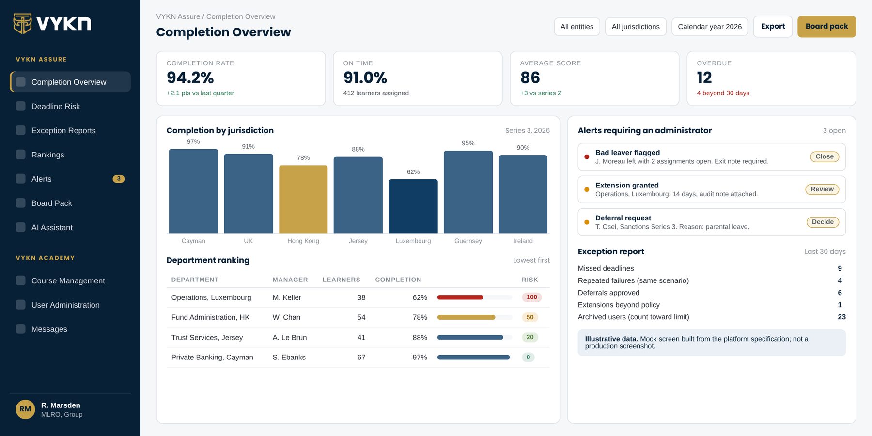Open the All entities filter

[577, 27]
